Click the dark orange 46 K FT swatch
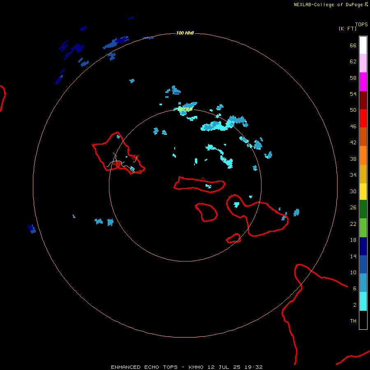370x370 pixels. click(363, 136)
